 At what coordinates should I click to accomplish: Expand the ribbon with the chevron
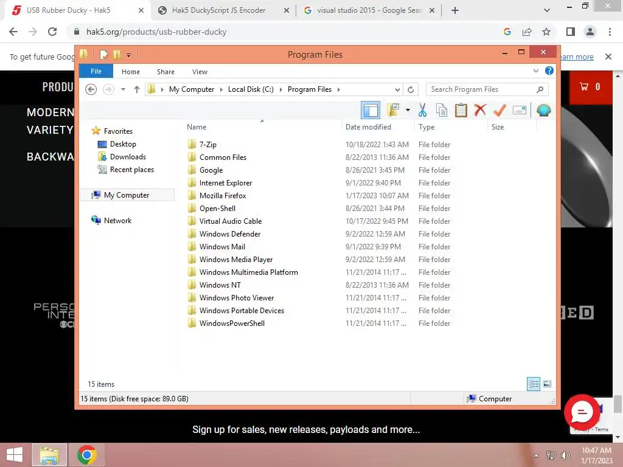[535, 71]
